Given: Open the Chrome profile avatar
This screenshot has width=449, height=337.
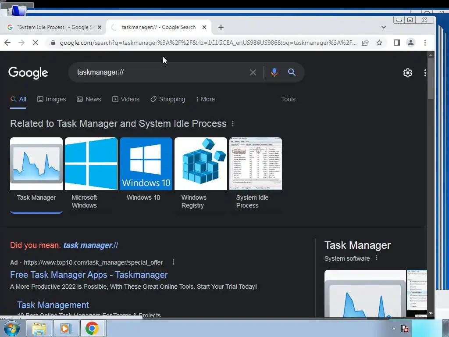Looking at the screenshot, I should 410,43.
